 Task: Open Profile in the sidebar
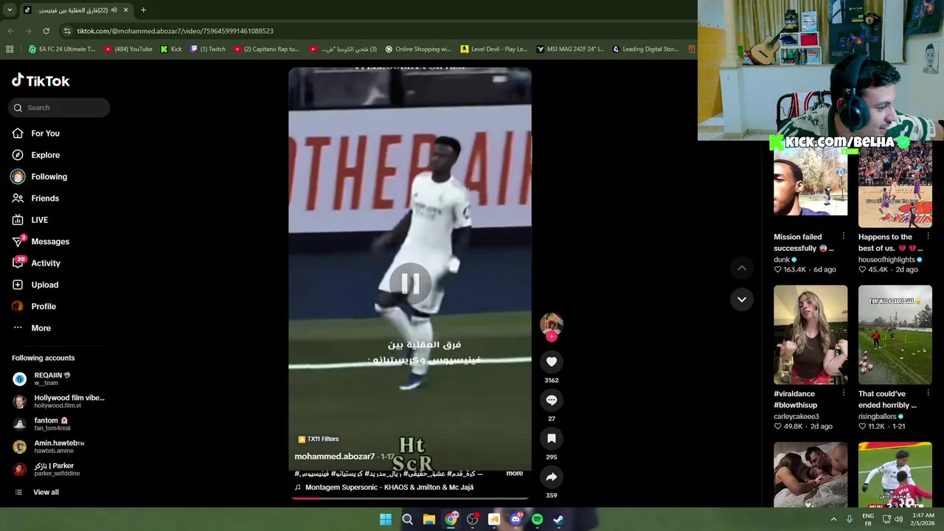(44, 306)
